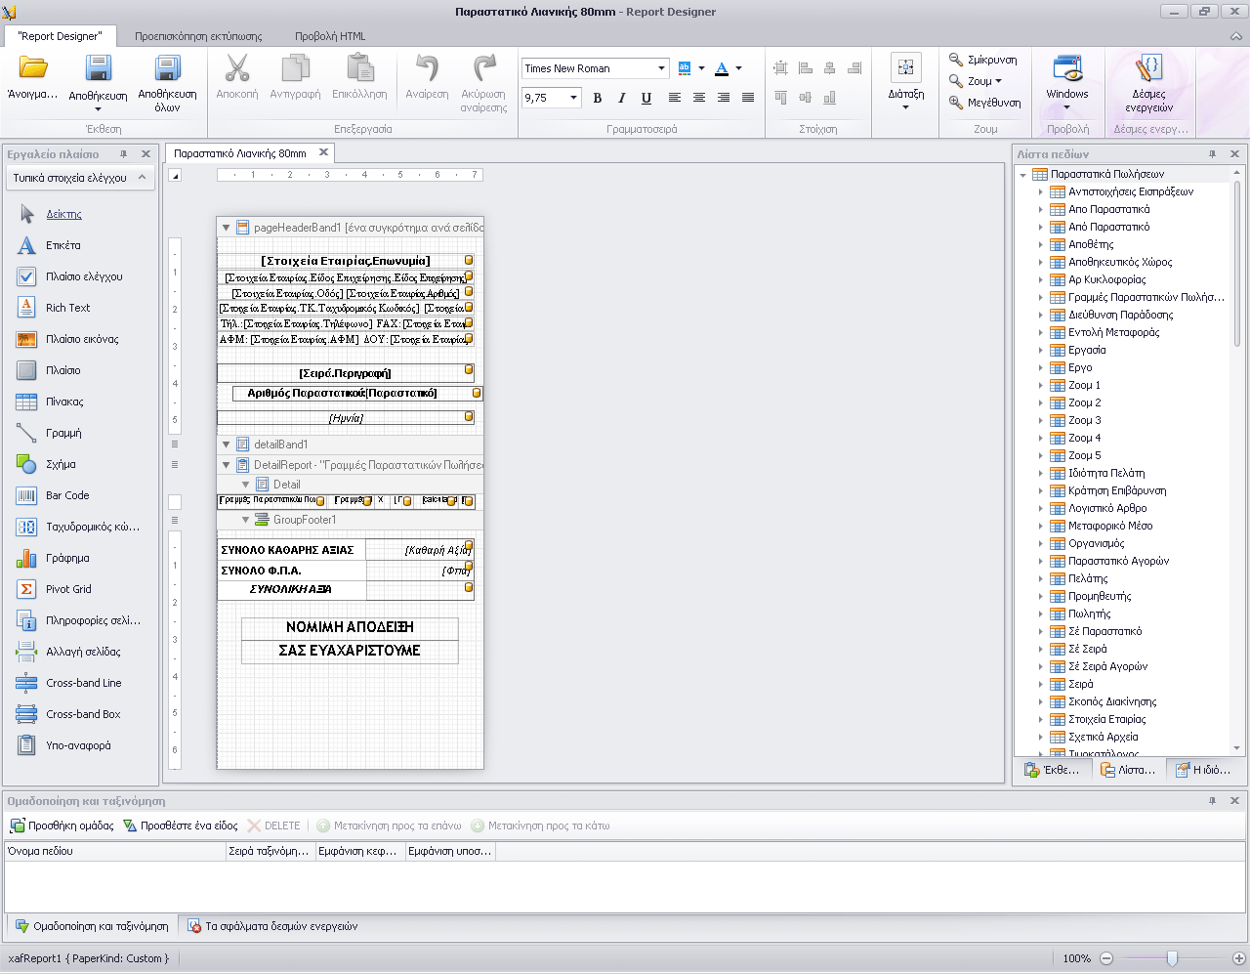Choose the Cross-band Line tool
Image resolution: width=1250 pixels, height=974 pixels.
coord(83,683)
